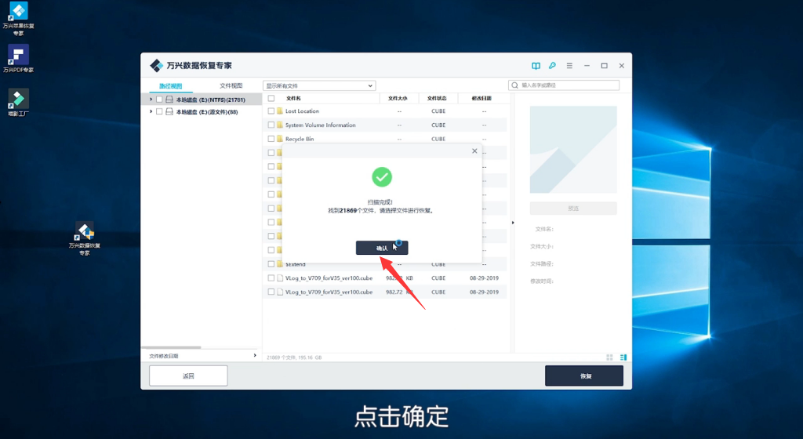Check the 源文件 (88) disk checkbox

coord(159,111)
